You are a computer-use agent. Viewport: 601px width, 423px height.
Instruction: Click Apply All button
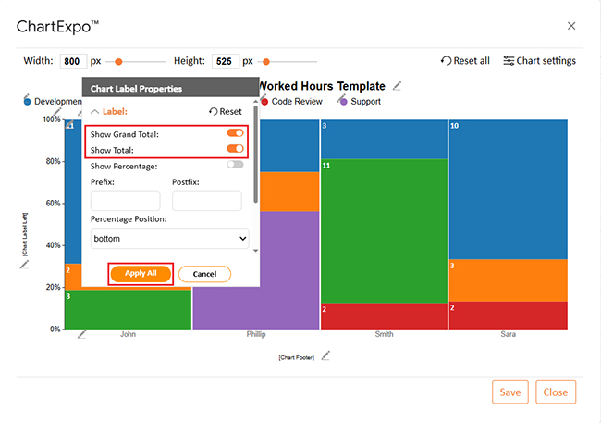click(141, 274)
